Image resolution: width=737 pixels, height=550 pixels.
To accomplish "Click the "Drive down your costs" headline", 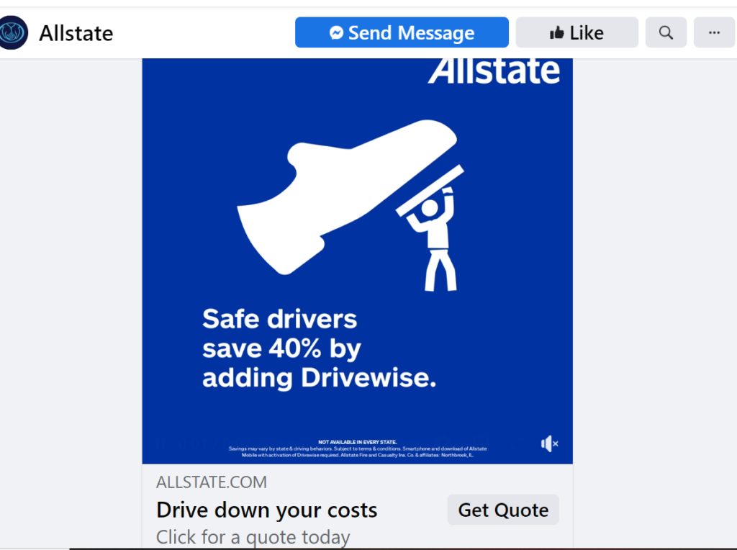I will pyautogui.click(x=266, y=510).
